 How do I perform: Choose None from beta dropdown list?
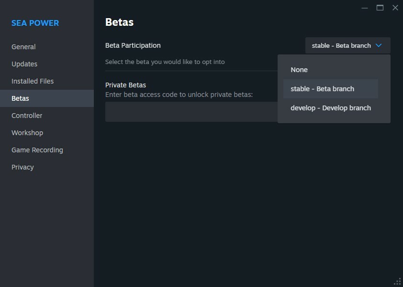[x=299, y=70]
